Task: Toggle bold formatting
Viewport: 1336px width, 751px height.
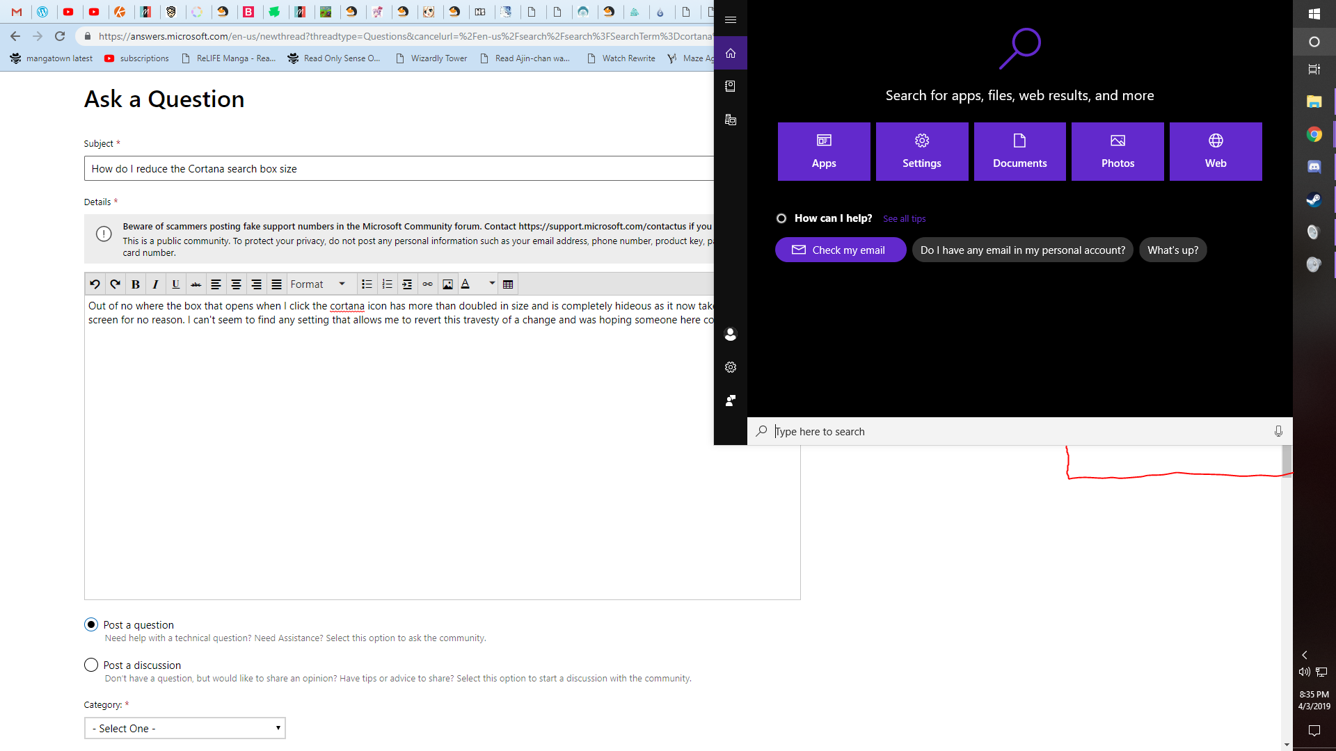Action: 135,284
